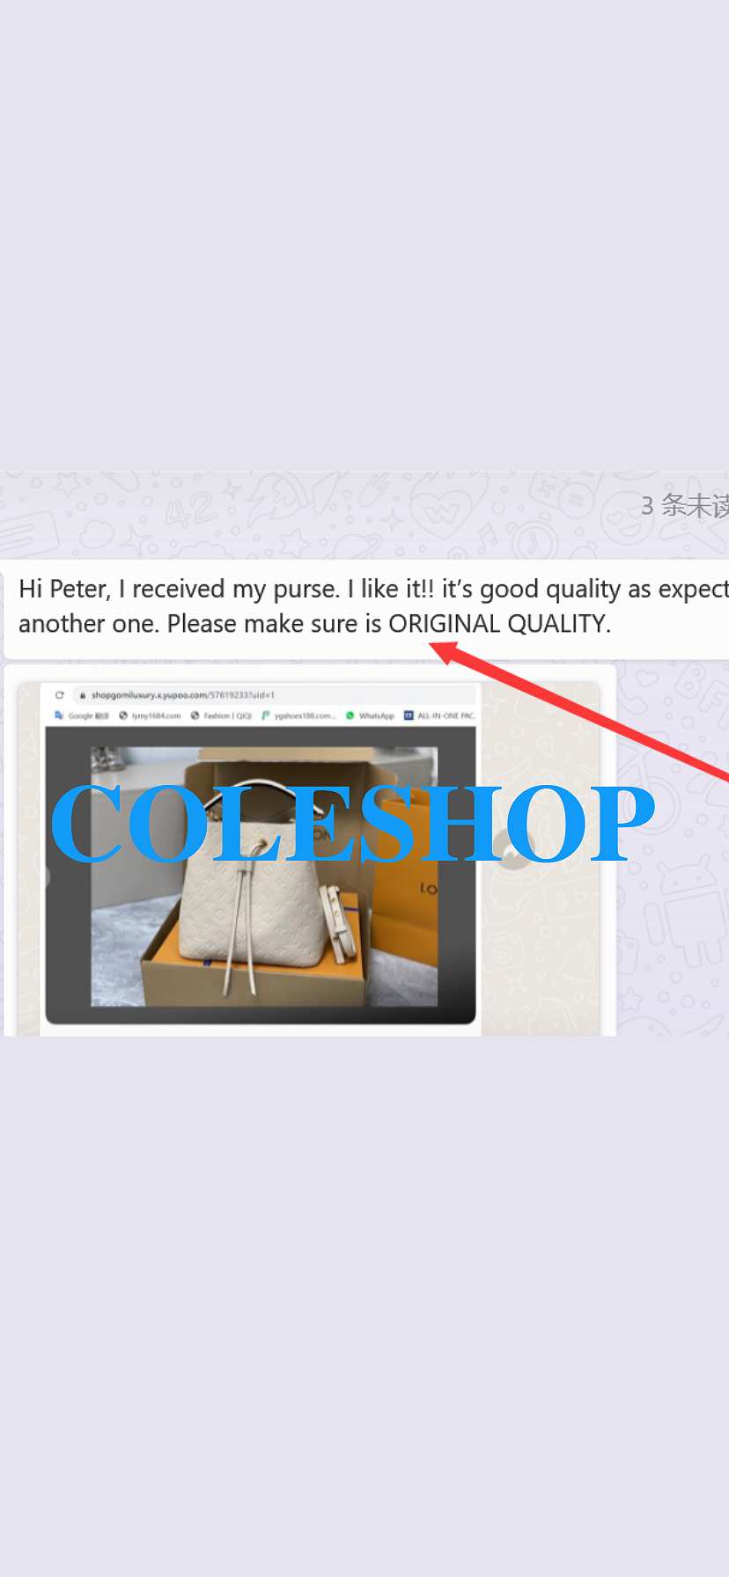The width and height of the screenshot is (729, 1577).
Task: Click the padlock icon in the address bar
Action: (83, 695)
